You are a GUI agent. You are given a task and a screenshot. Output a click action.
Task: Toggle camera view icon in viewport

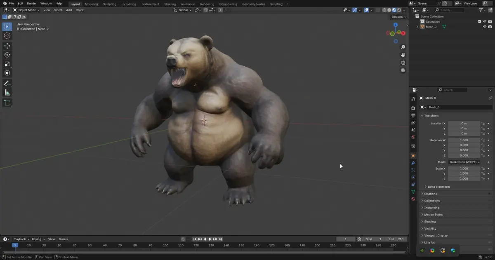403,63
